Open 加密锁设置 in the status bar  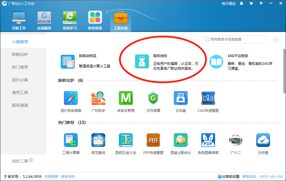[x=229, y=177]
